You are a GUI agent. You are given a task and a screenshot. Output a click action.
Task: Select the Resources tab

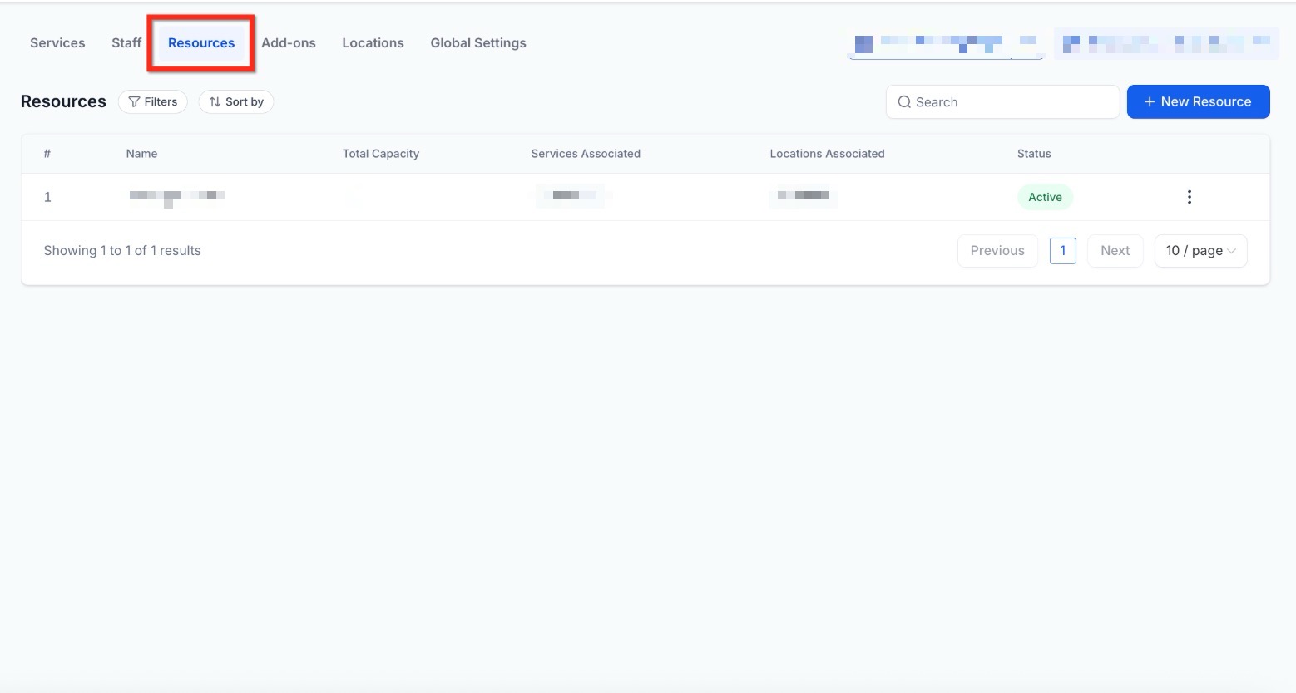click(201, 43)
